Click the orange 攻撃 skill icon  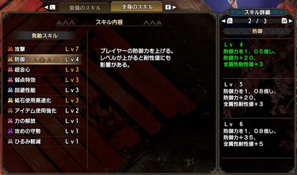(10, 49)
